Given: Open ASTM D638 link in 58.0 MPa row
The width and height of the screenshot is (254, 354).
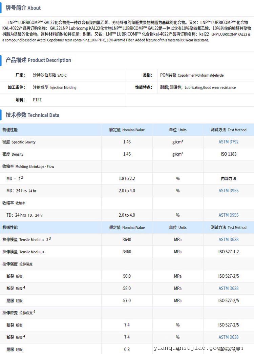Looking at the screenshot, I should (x=228, y=288).
